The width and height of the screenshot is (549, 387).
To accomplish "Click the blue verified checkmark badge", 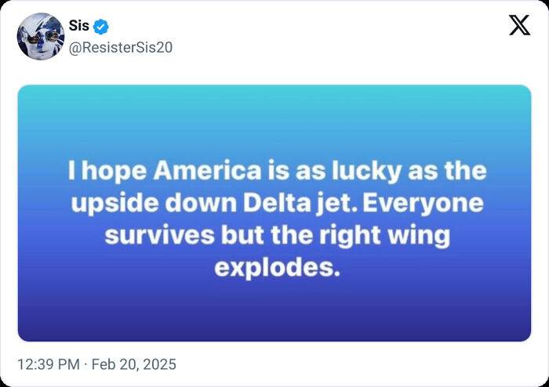I will (x=100, y=27).
